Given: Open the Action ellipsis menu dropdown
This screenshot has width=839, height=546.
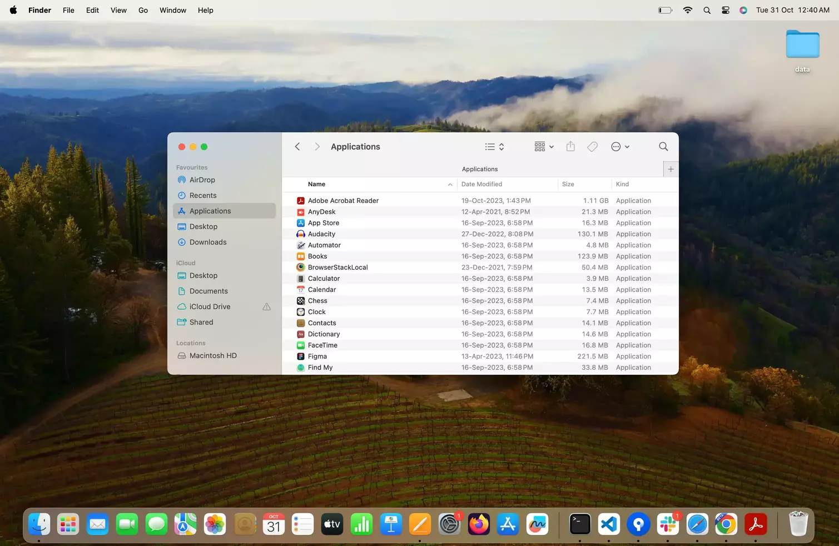Looking at the screenshot, I should (x=620, y=147).
